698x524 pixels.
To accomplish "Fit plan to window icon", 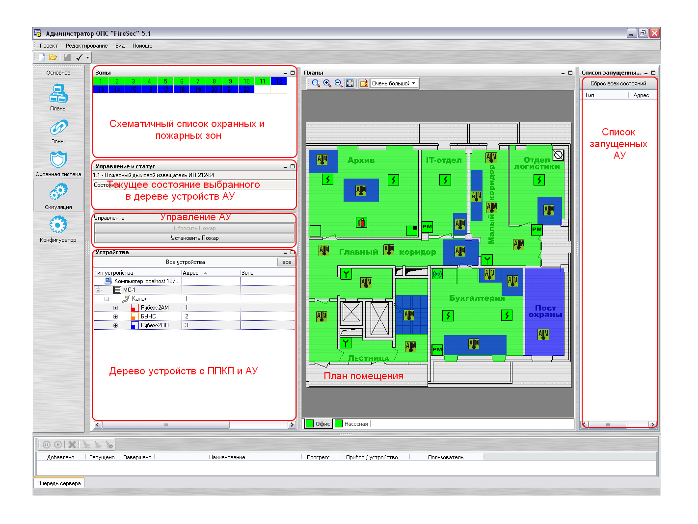I will (x=349, y=83).
